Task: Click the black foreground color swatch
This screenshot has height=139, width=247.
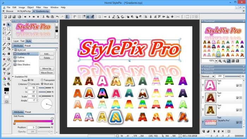Action: (x=6, y=89)
